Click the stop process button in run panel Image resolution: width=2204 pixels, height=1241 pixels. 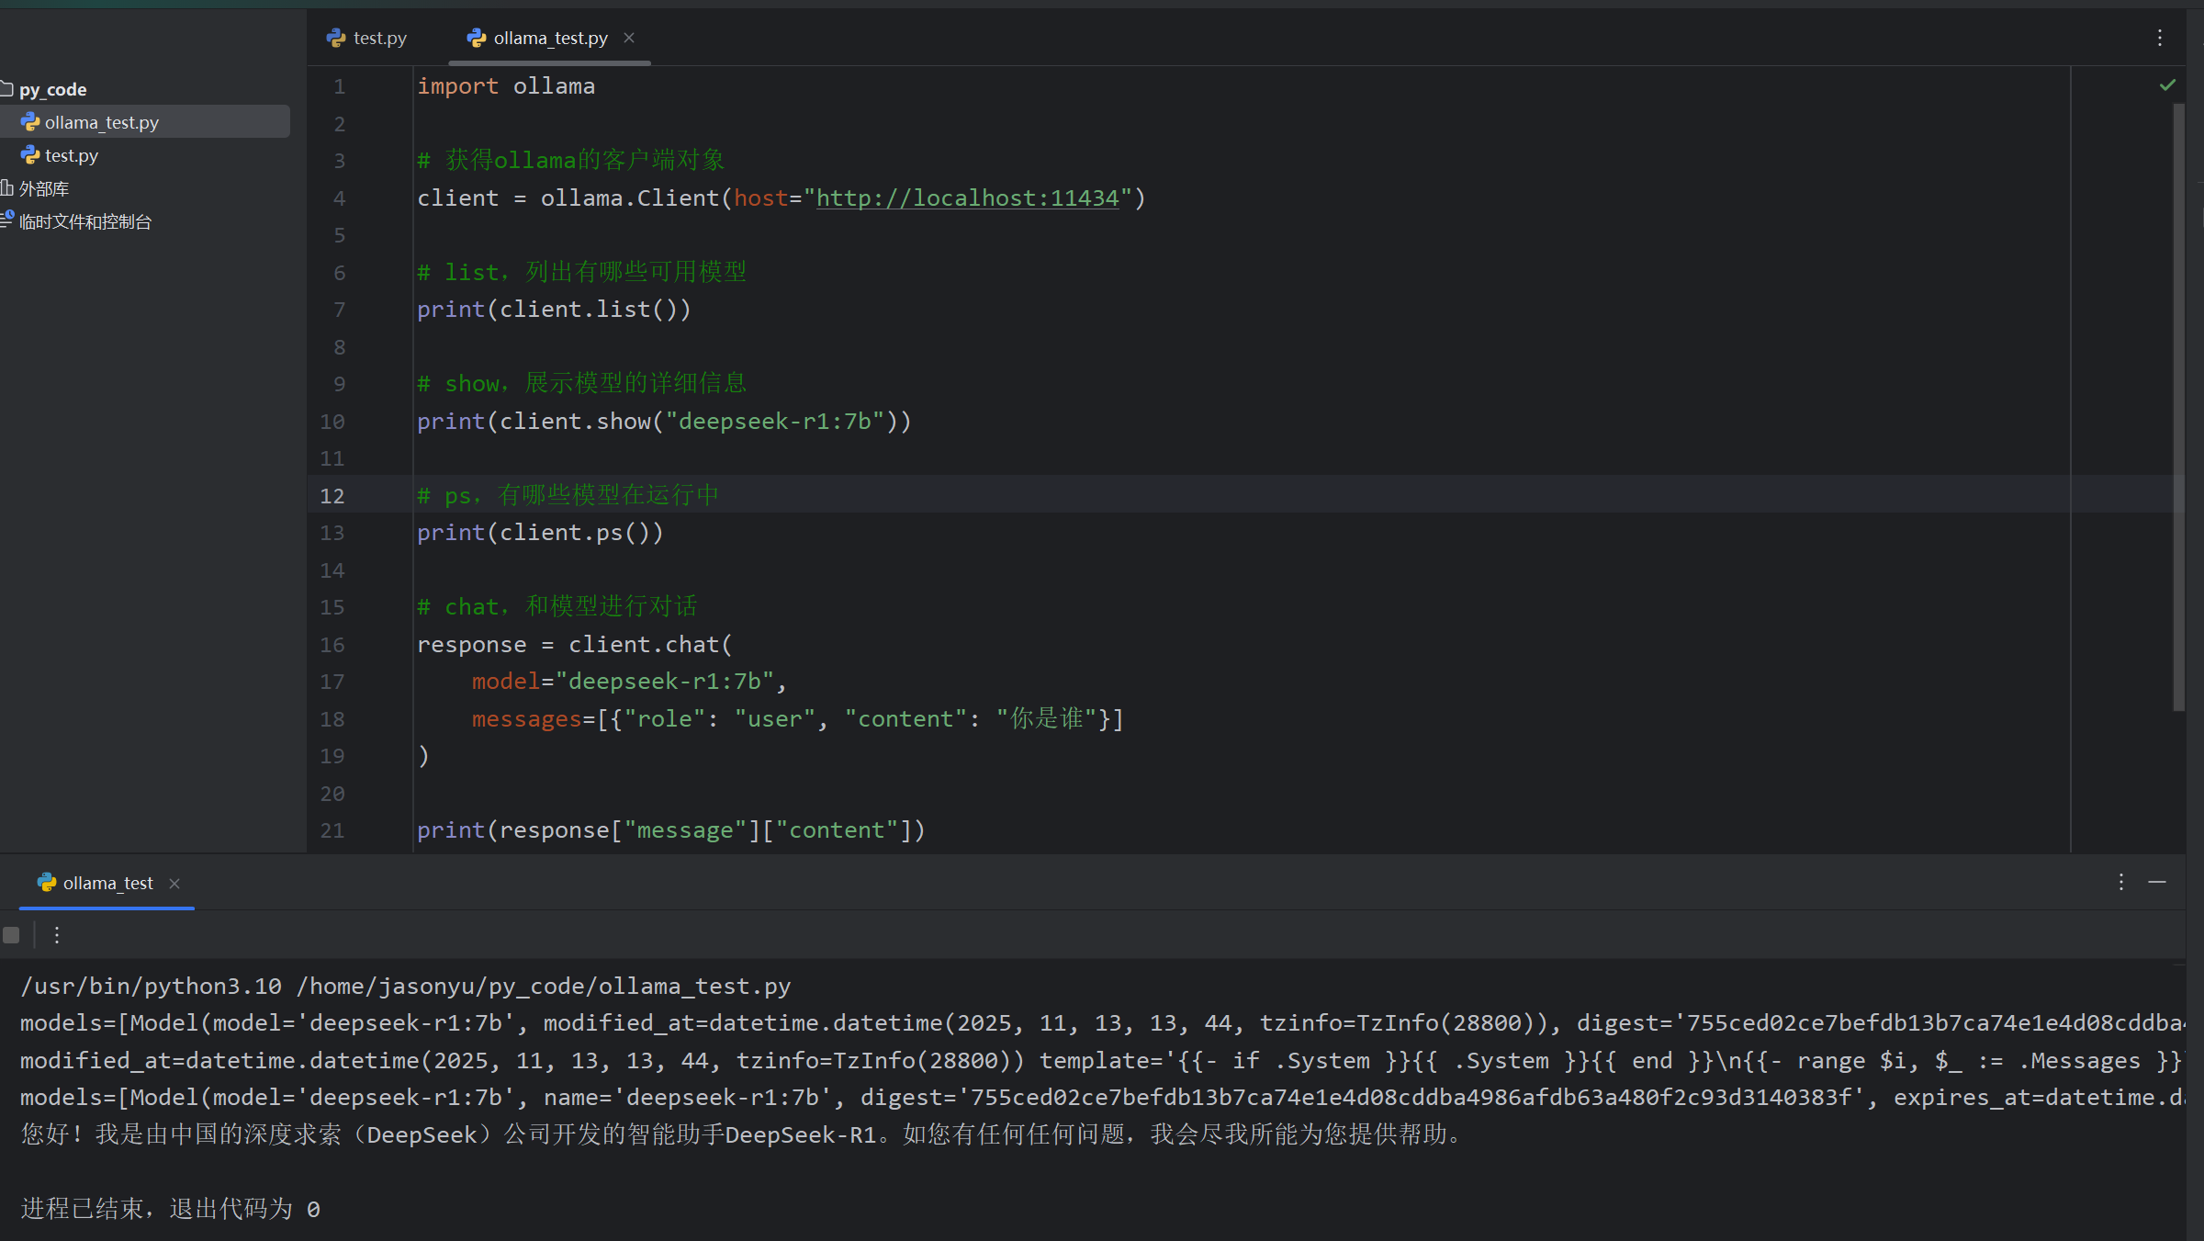pos(11,935)
